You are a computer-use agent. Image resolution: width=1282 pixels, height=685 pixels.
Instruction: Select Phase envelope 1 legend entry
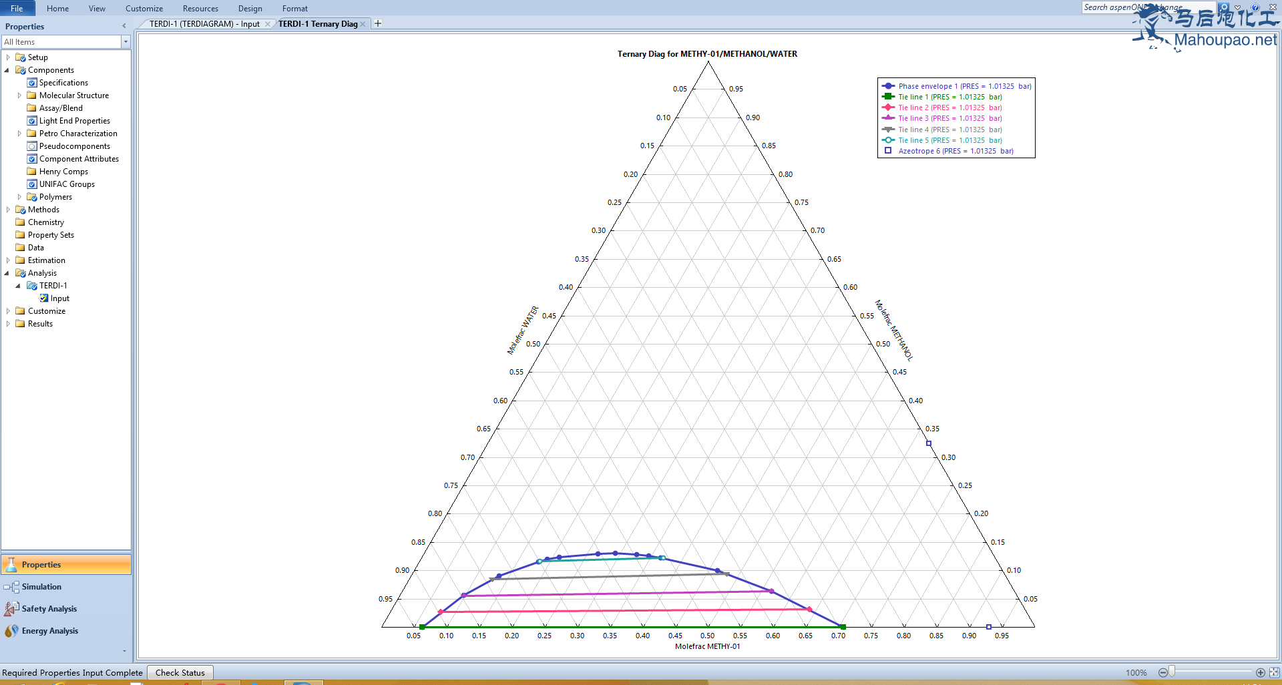[957, 86]
